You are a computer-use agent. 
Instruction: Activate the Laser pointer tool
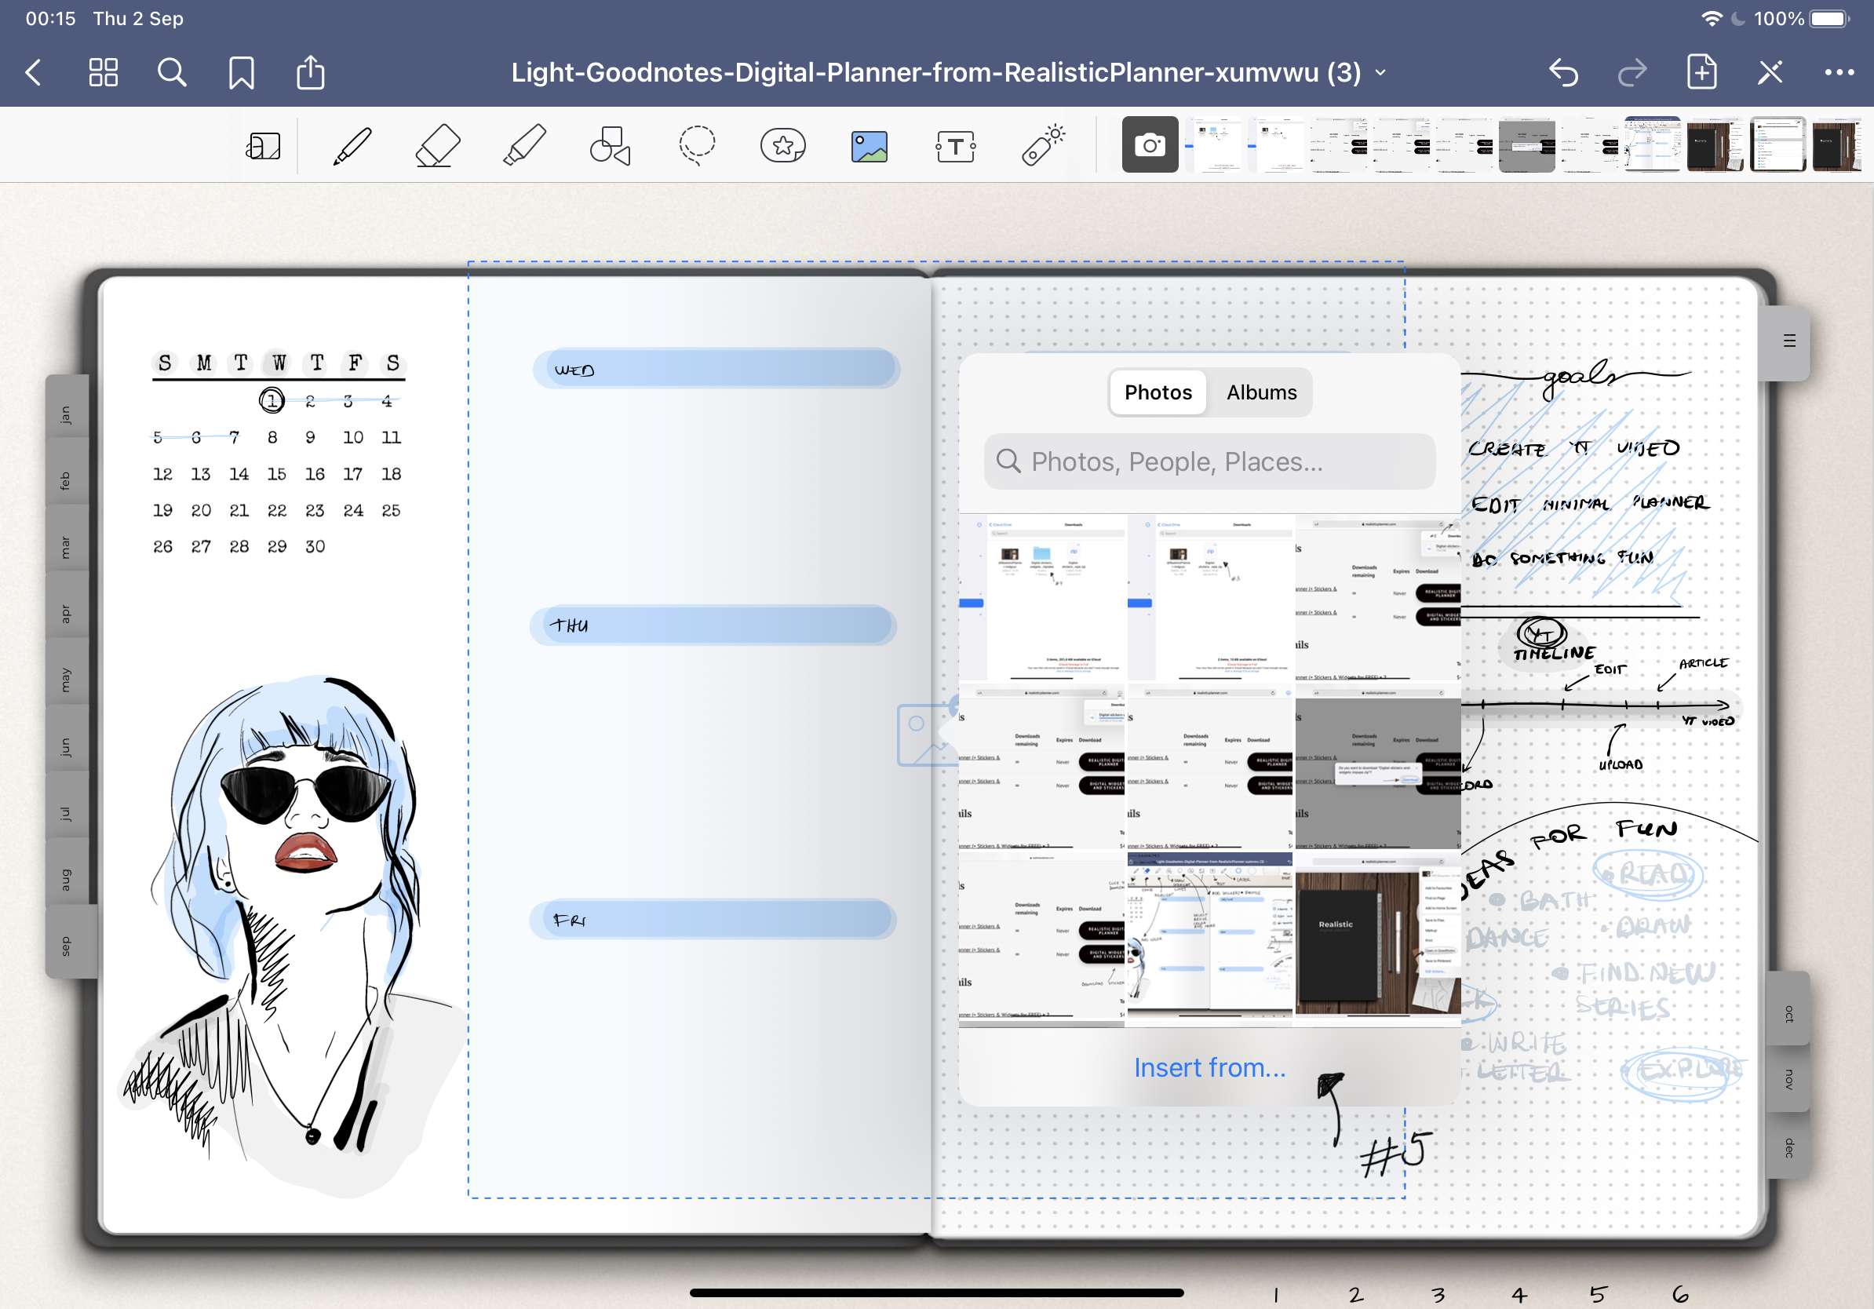point(1042,146)
